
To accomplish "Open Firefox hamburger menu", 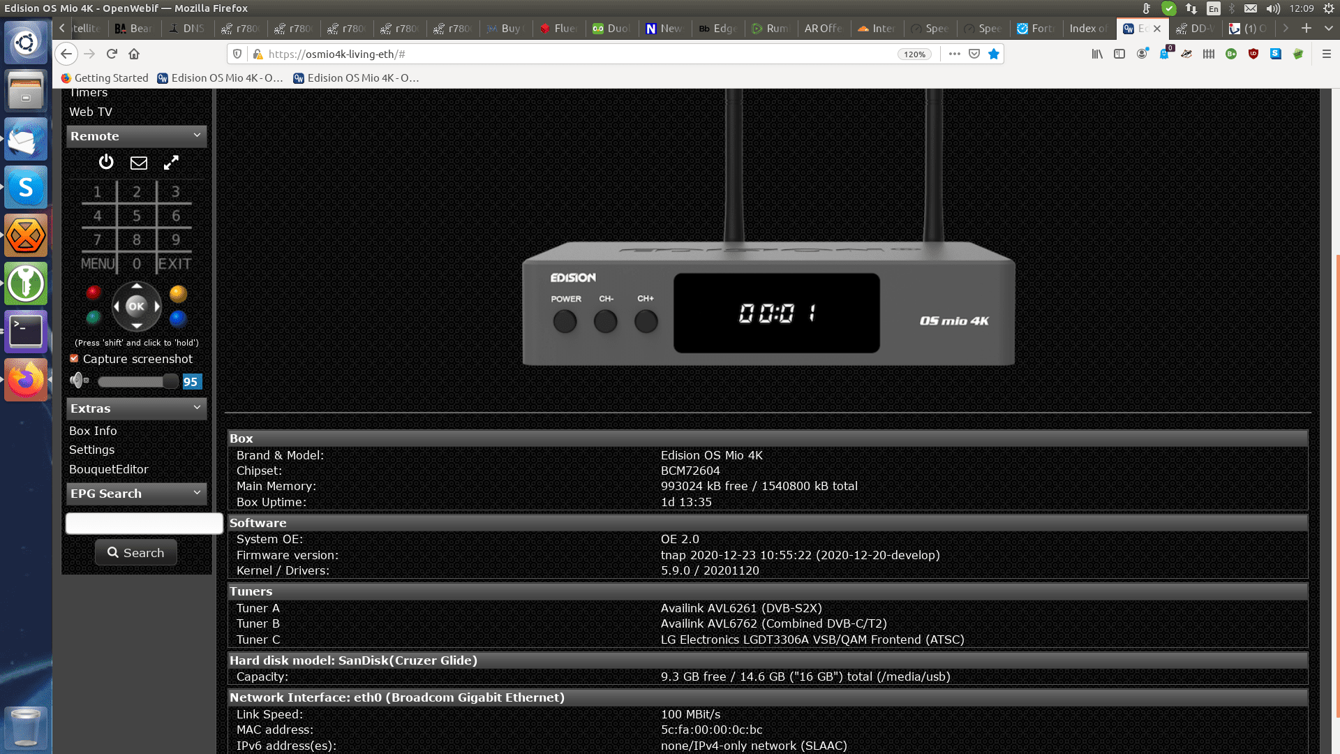I will tap(1326, 54).
